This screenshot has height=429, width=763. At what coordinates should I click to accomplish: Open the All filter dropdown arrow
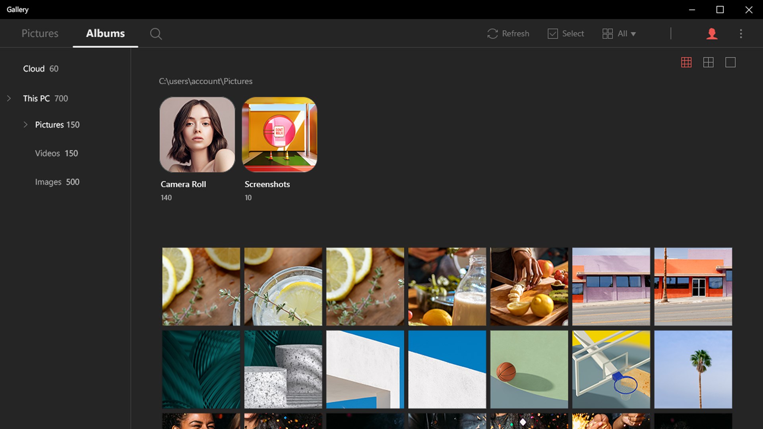[x=633, y=34]
